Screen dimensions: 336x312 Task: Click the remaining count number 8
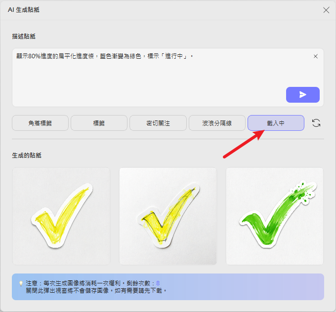(158, 283)
